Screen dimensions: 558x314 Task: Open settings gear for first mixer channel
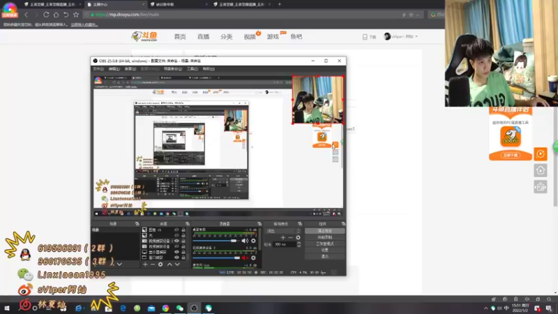click(253, 241)
